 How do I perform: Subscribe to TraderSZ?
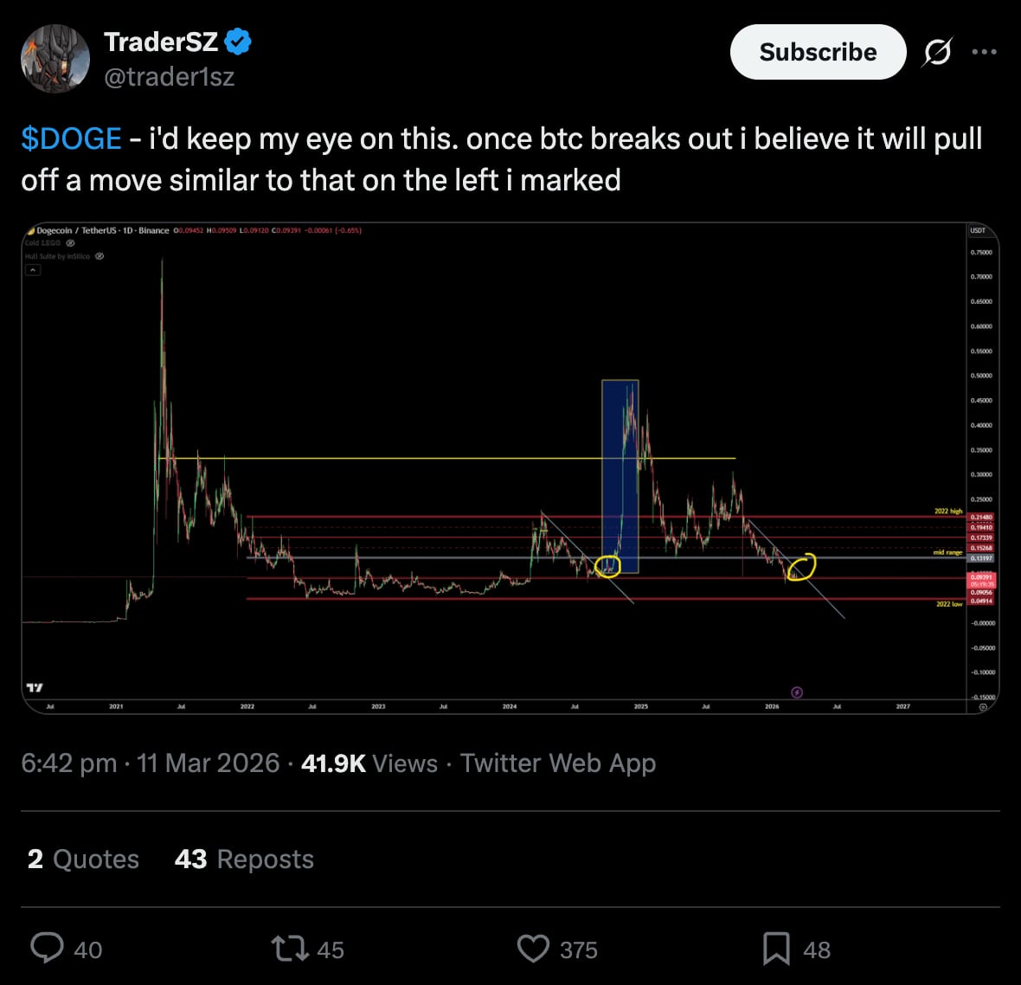(818, 52)
